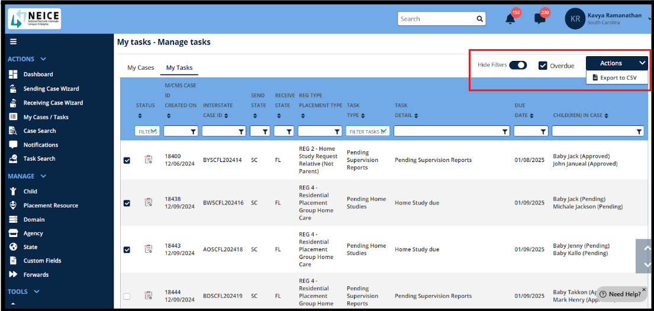Open Placement Resource under Manage
This screenshot has width=654, height=311.
pyautogui.click(x=50, y=206)
